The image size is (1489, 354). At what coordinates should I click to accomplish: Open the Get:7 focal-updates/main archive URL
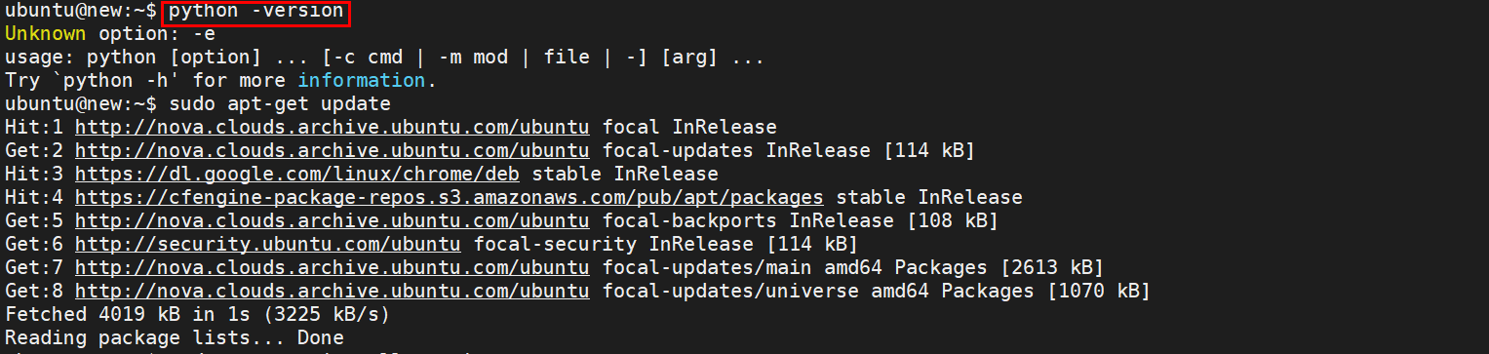[x=332, y=267]
